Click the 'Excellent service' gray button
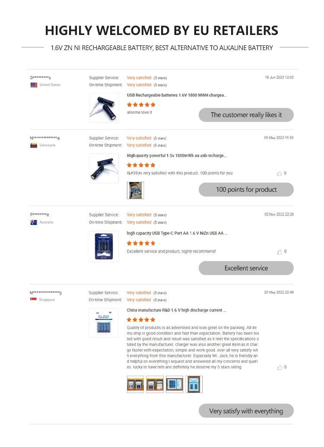324x447 pixels. point(246,268)
